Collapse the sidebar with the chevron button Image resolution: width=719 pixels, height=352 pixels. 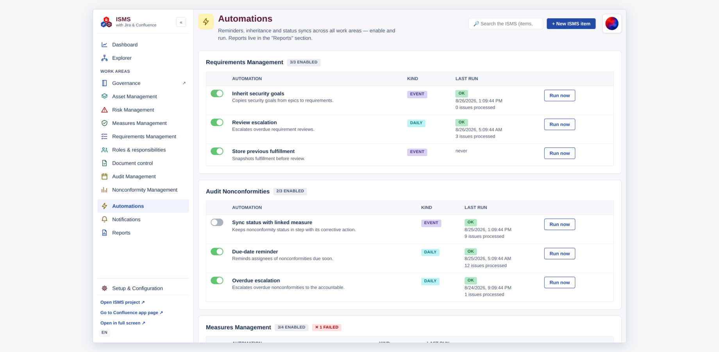coord(181,22)
